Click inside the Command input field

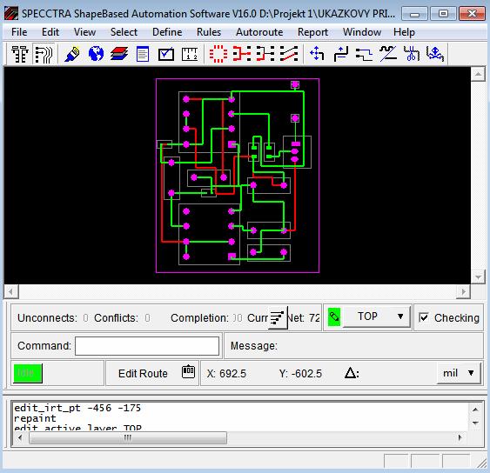tap(147, 345)
